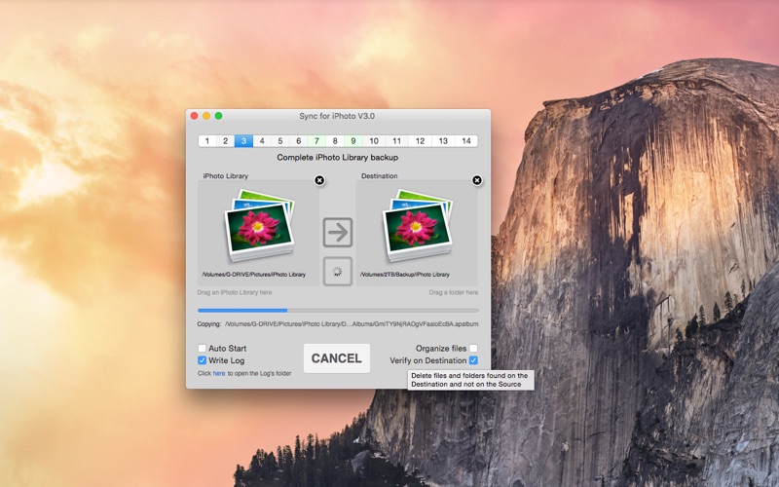Click the 'Complete iPhoto Library backup' title
This screenshot has width=779, height=487.
tap(338, 158)
